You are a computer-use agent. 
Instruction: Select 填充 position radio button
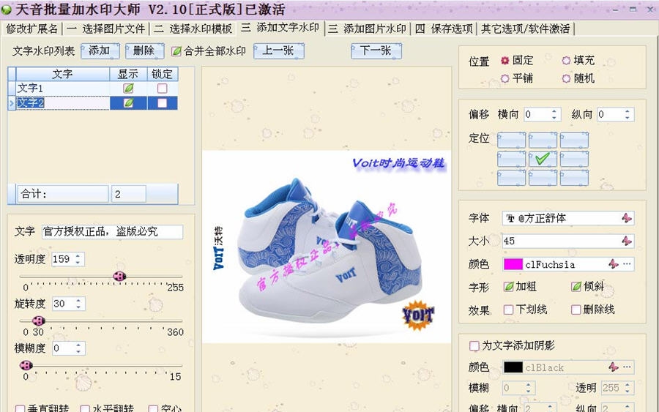(566, 61)
